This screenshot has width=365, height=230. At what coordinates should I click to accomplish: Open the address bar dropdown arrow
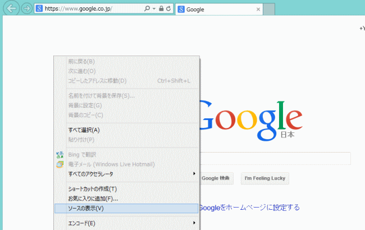tap(154, 9)
